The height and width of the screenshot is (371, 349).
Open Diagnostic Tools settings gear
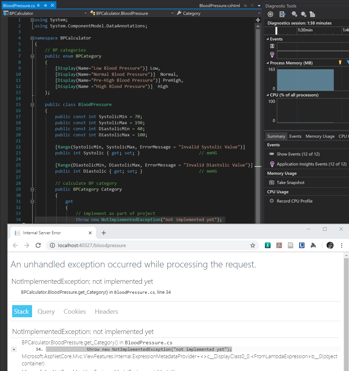coord(270,14)
